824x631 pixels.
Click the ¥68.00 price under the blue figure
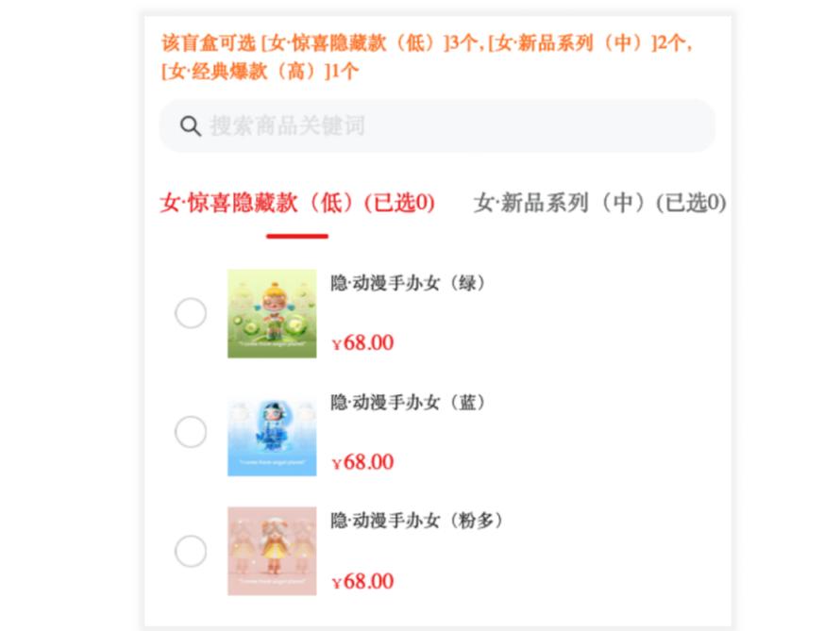click(362, 461)
